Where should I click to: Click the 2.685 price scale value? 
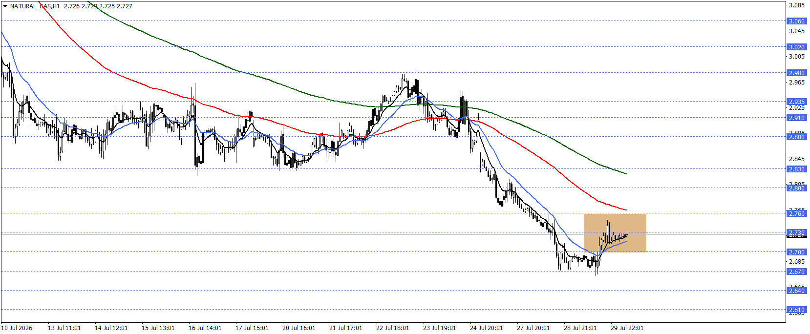[797, 262]
